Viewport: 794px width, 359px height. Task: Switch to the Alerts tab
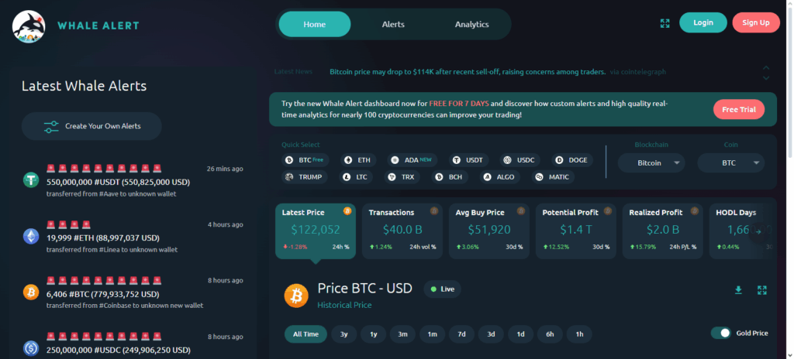coord(393,24)
